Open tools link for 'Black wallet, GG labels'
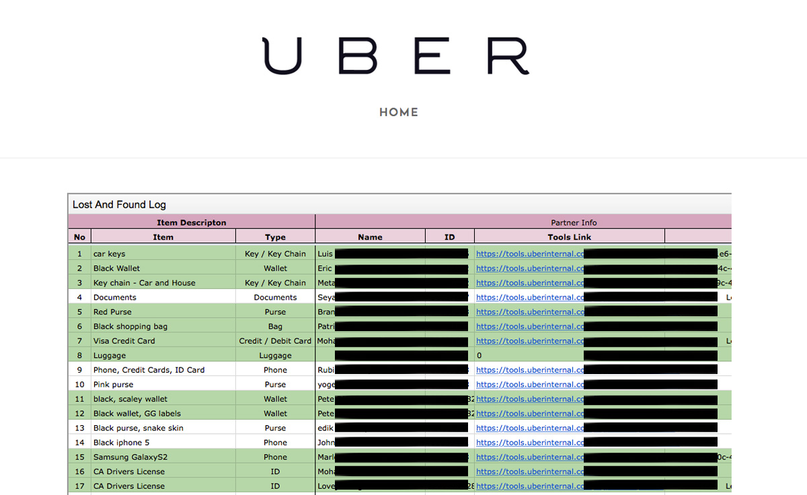This screenshot has width=807, height=495. (x=530, y=414)
